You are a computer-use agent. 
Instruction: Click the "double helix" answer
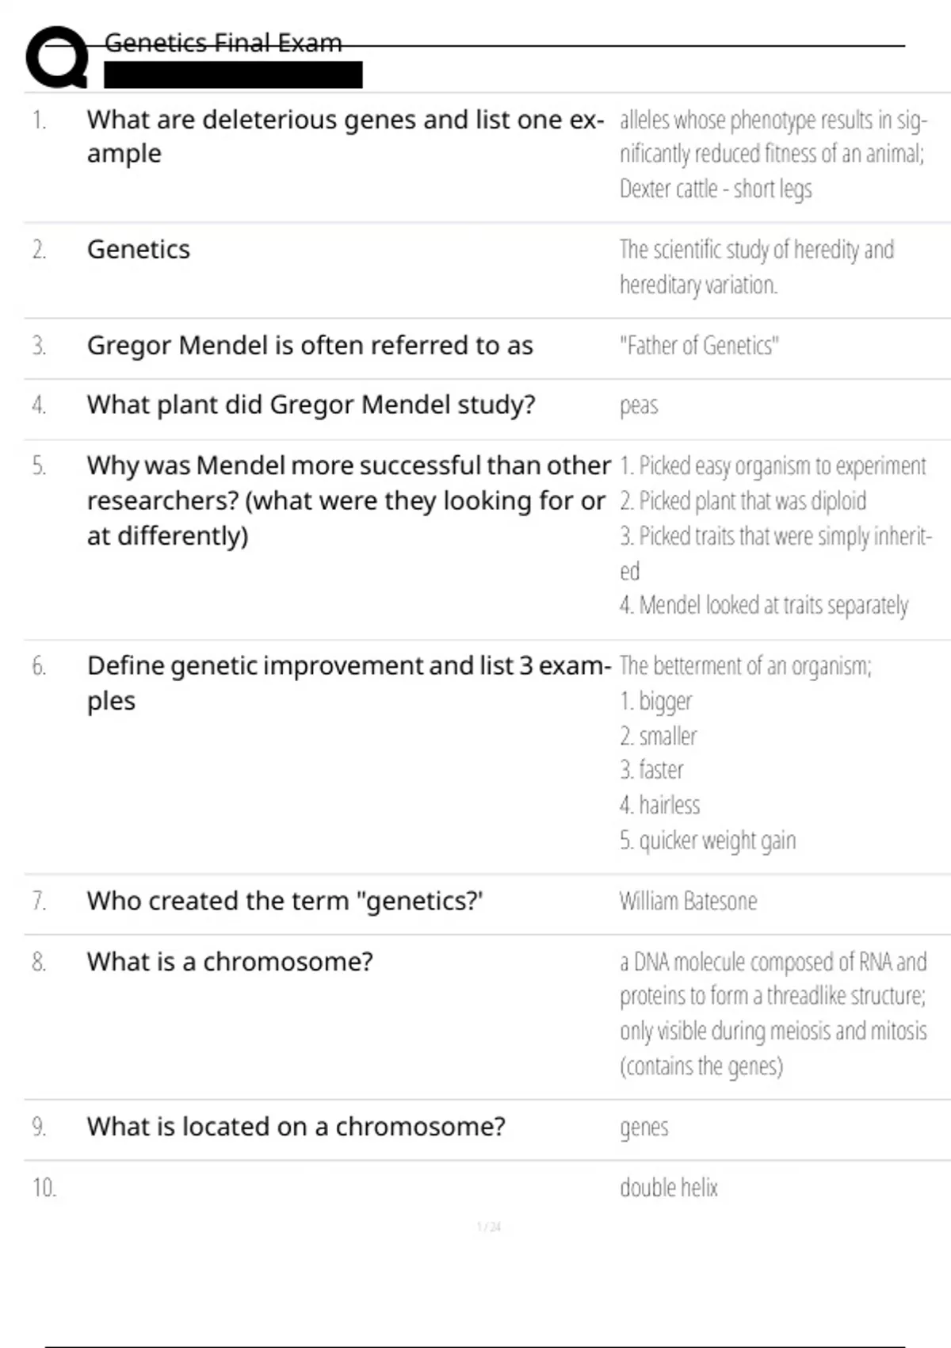(x=668, y=1188)
